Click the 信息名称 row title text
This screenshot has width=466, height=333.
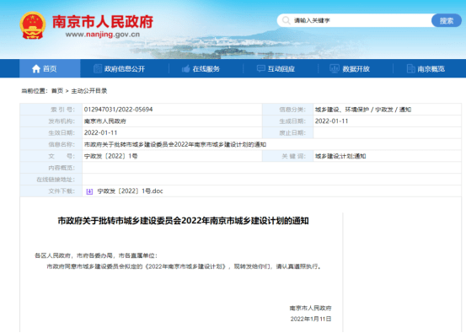point(175,144)
